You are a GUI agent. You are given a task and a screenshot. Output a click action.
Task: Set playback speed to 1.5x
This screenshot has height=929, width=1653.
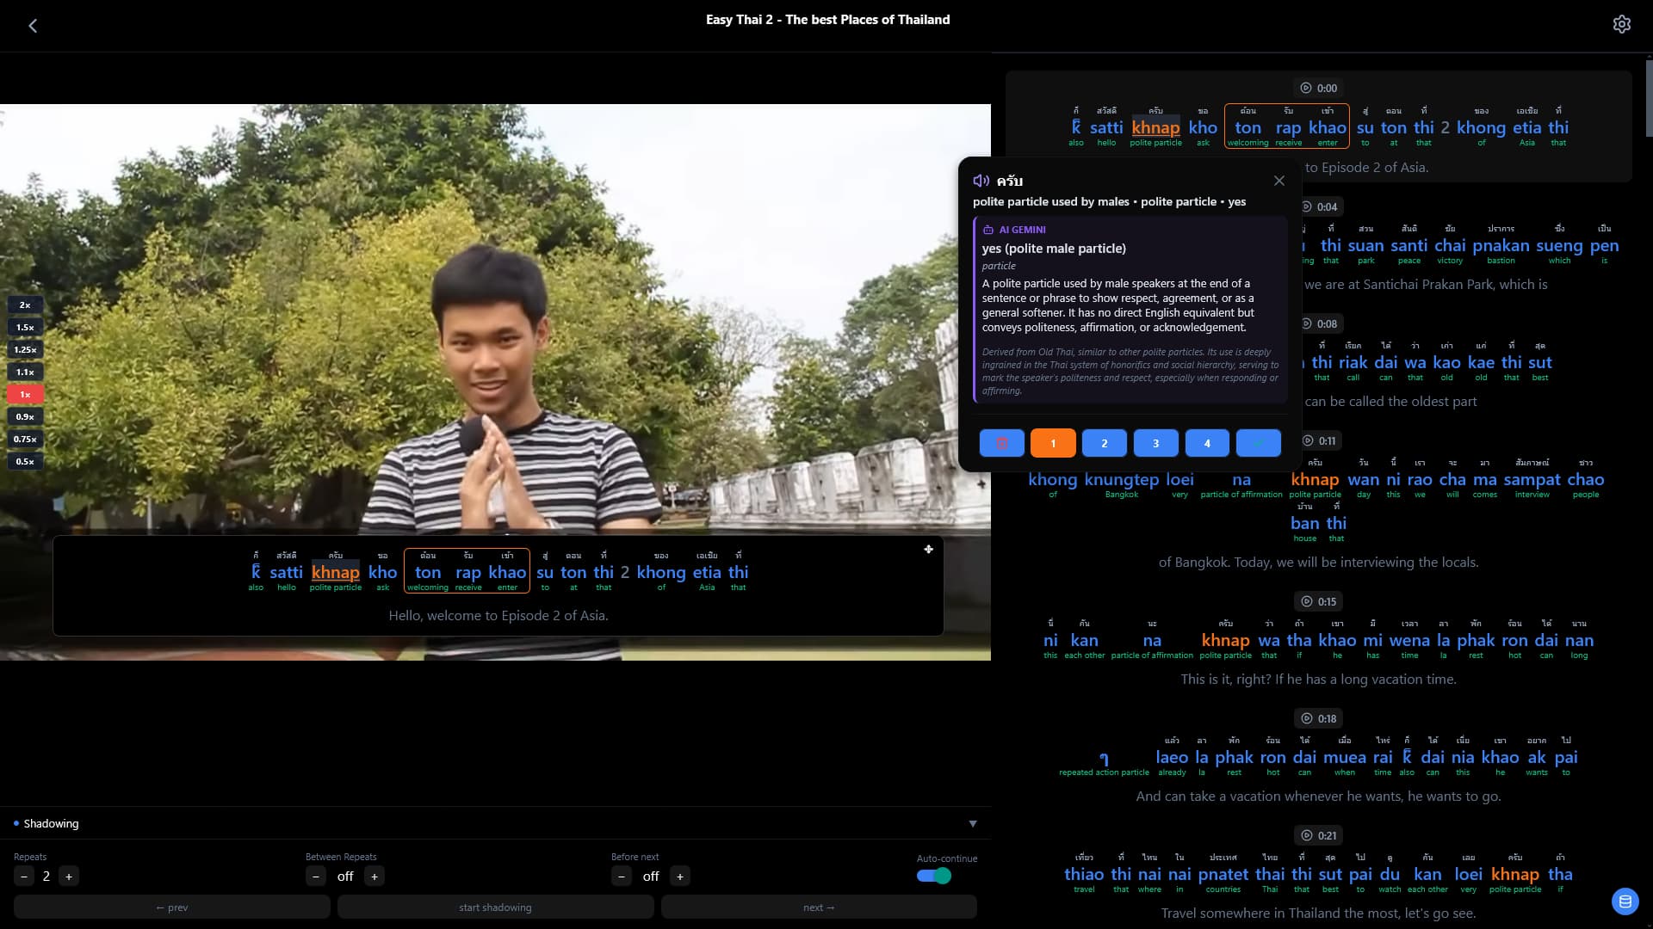25,328
